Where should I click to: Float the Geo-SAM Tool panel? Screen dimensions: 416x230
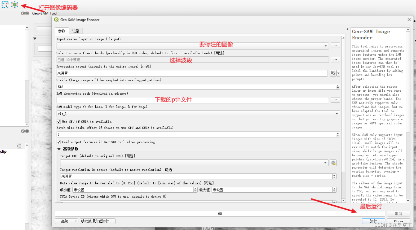23,13
